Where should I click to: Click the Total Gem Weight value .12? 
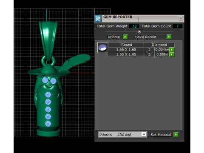click(134, 26)
